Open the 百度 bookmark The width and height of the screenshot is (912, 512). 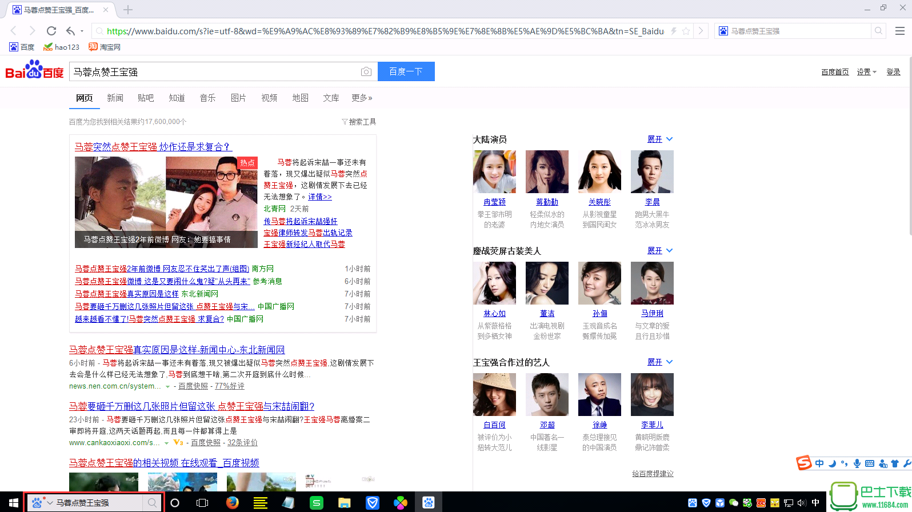click(22, 47)
